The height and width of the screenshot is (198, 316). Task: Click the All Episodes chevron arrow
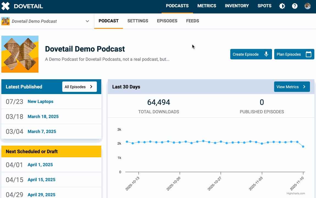click(x=91, y=87)
